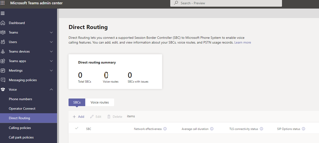Expand the Meetings chevron
Viewport: 319px width, 143px height.
point(52,71)
